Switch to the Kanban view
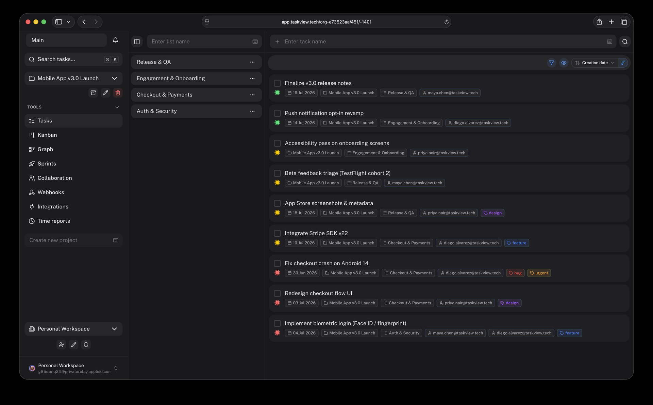Screen dimensions: 653x405 [73, 135]
